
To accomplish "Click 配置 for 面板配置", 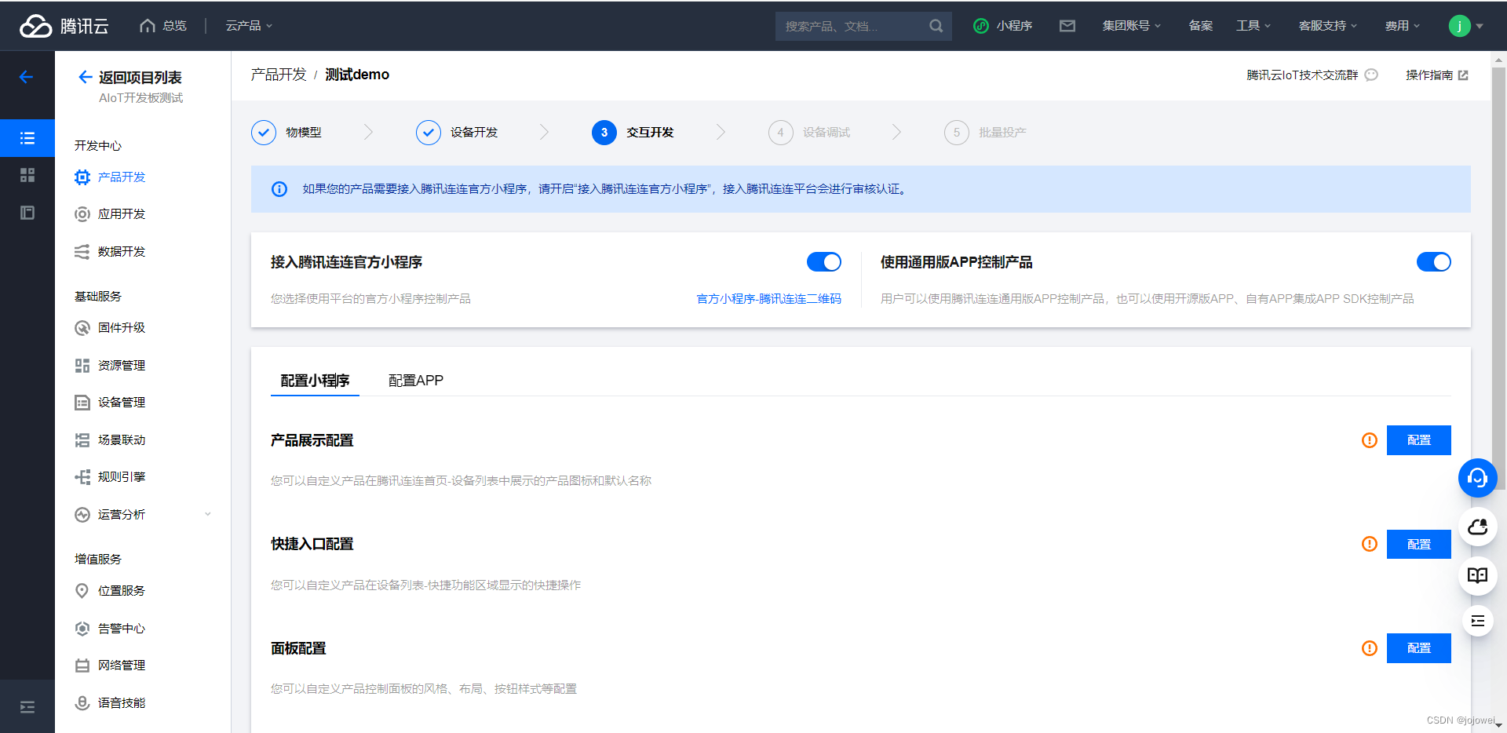I will coord(1418,648).
